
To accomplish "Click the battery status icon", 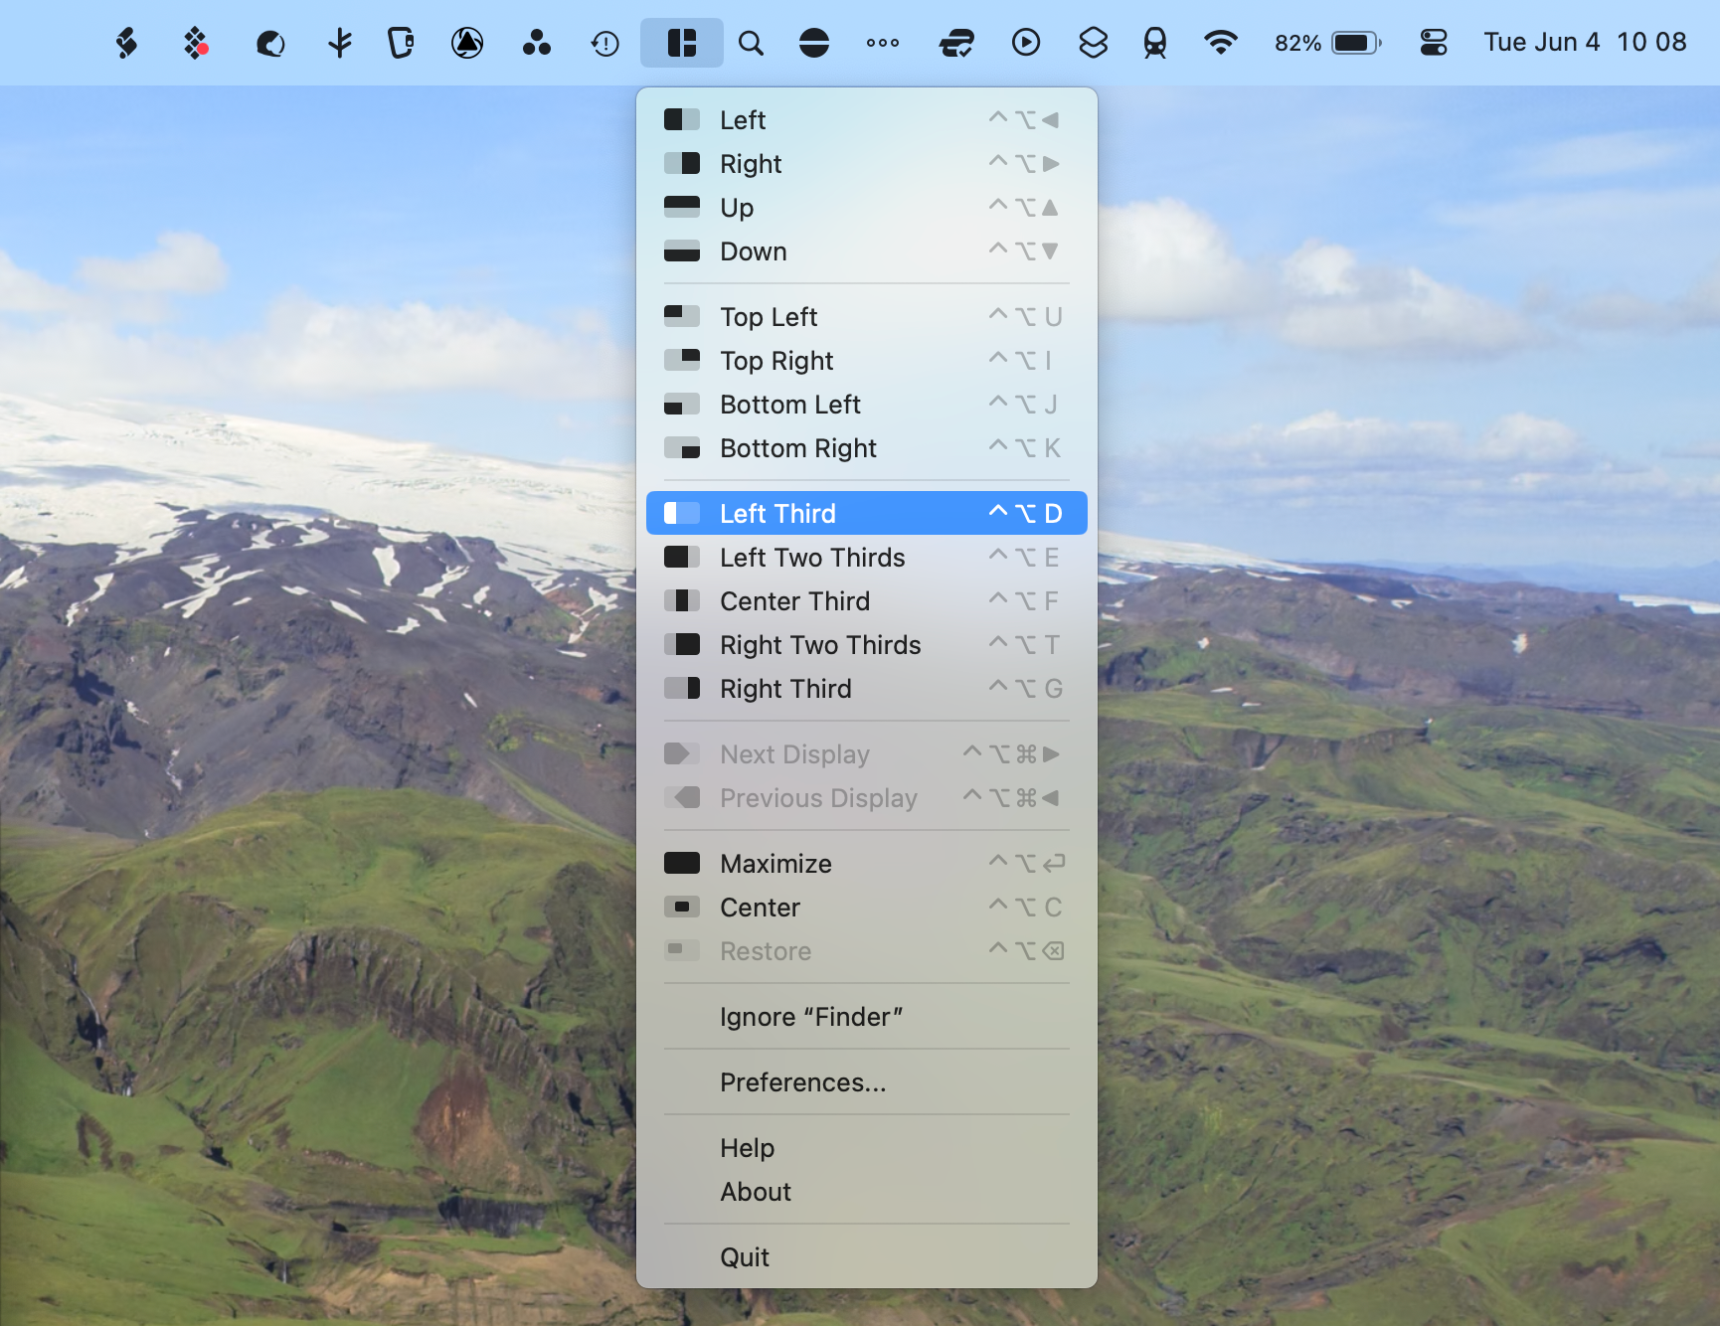I will click(x=1356, y=43).
